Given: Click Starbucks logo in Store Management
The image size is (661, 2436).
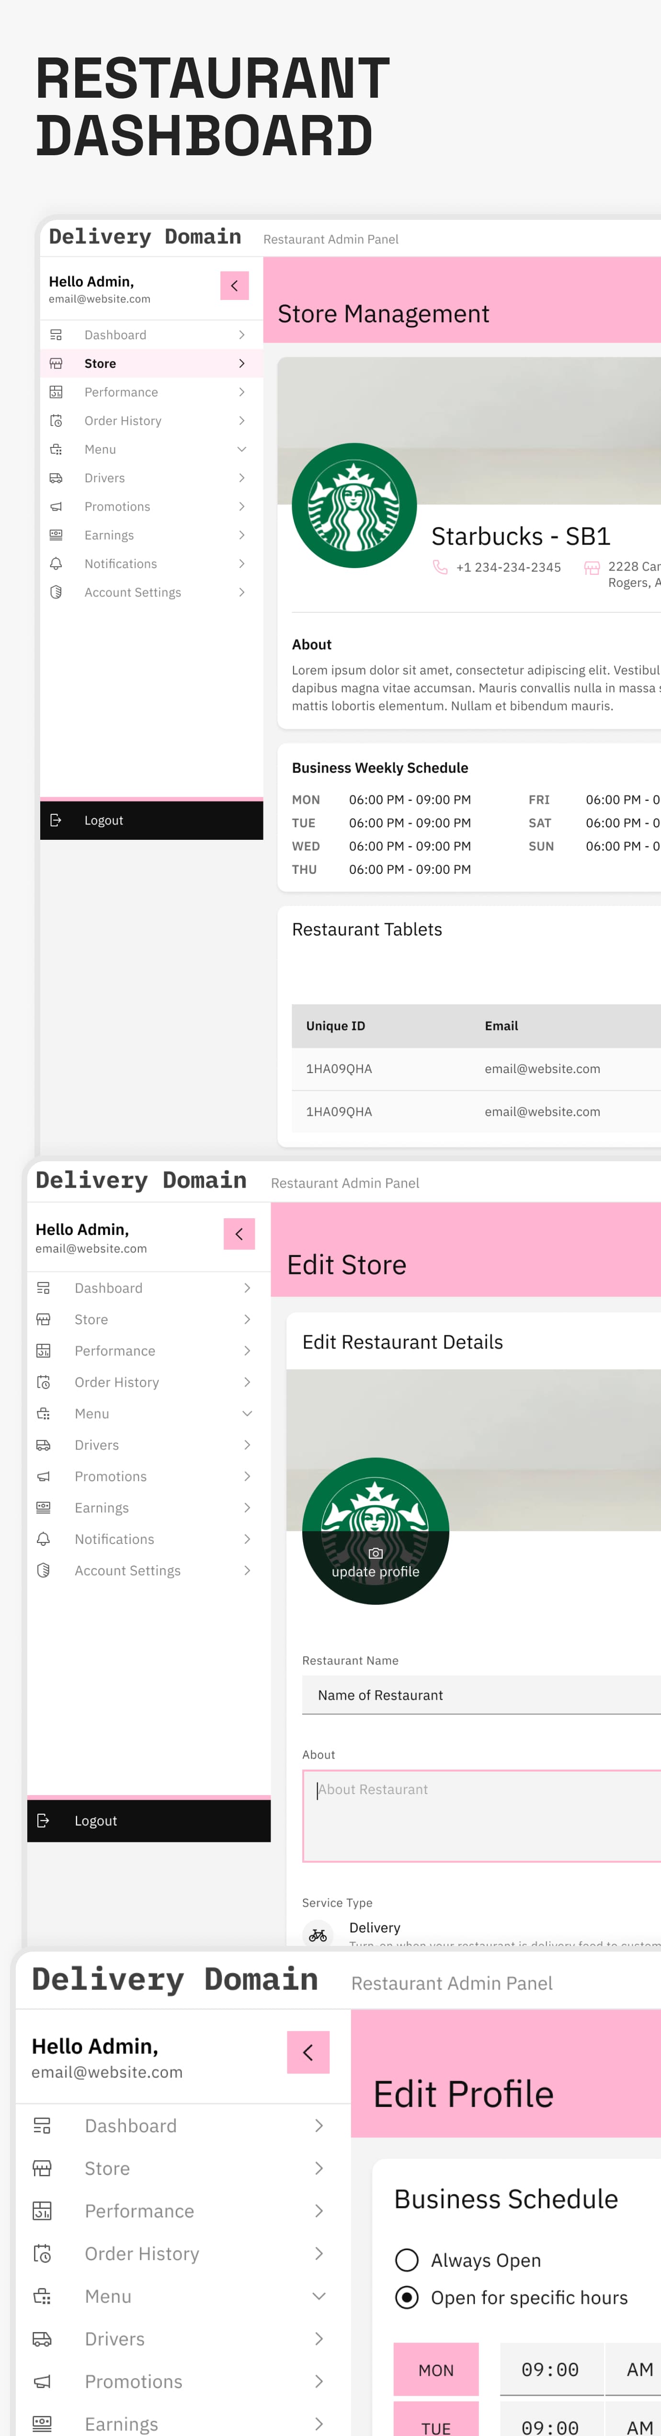Looking at the screenshot, I should [x=353, y=506].
